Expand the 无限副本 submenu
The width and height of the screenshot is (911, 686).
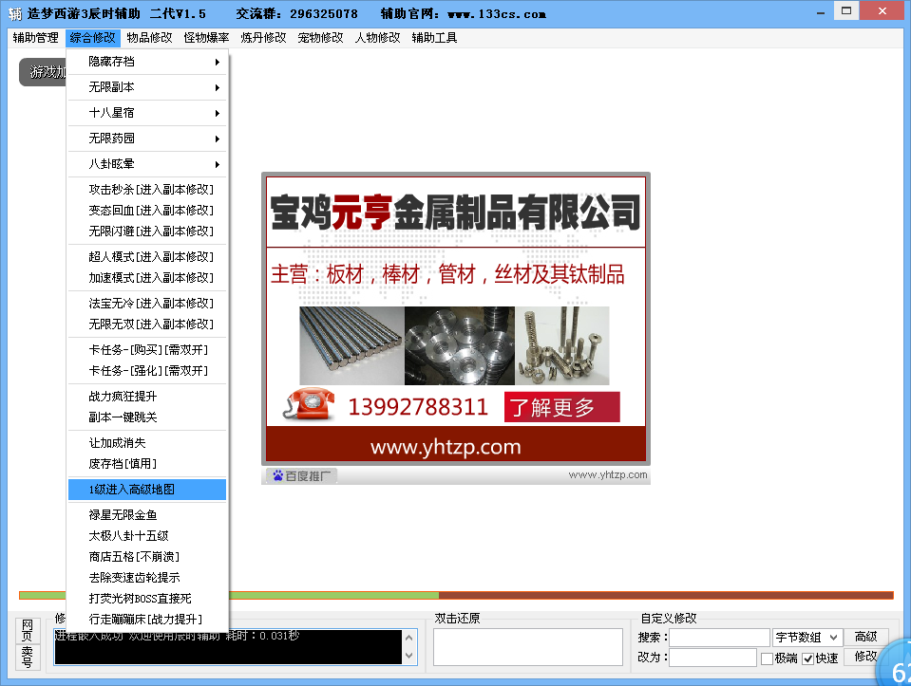pyautogui.click(x=147, y=87)
